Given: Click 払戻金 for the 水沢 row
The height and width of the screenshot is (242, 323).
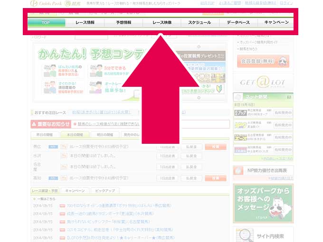Looking at the screenshot, I should pyautogui.click(x=191, y=156).
